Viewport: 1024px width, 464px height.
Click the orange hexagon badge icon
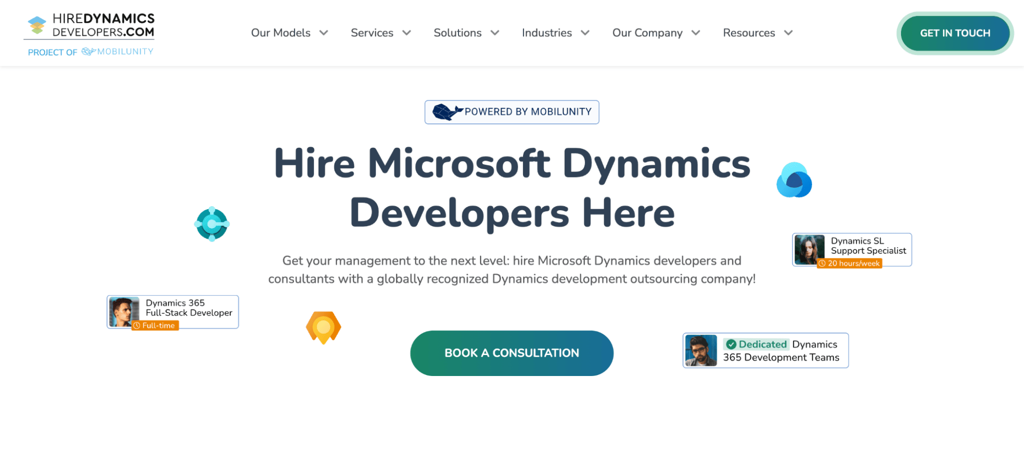point(323,327)
